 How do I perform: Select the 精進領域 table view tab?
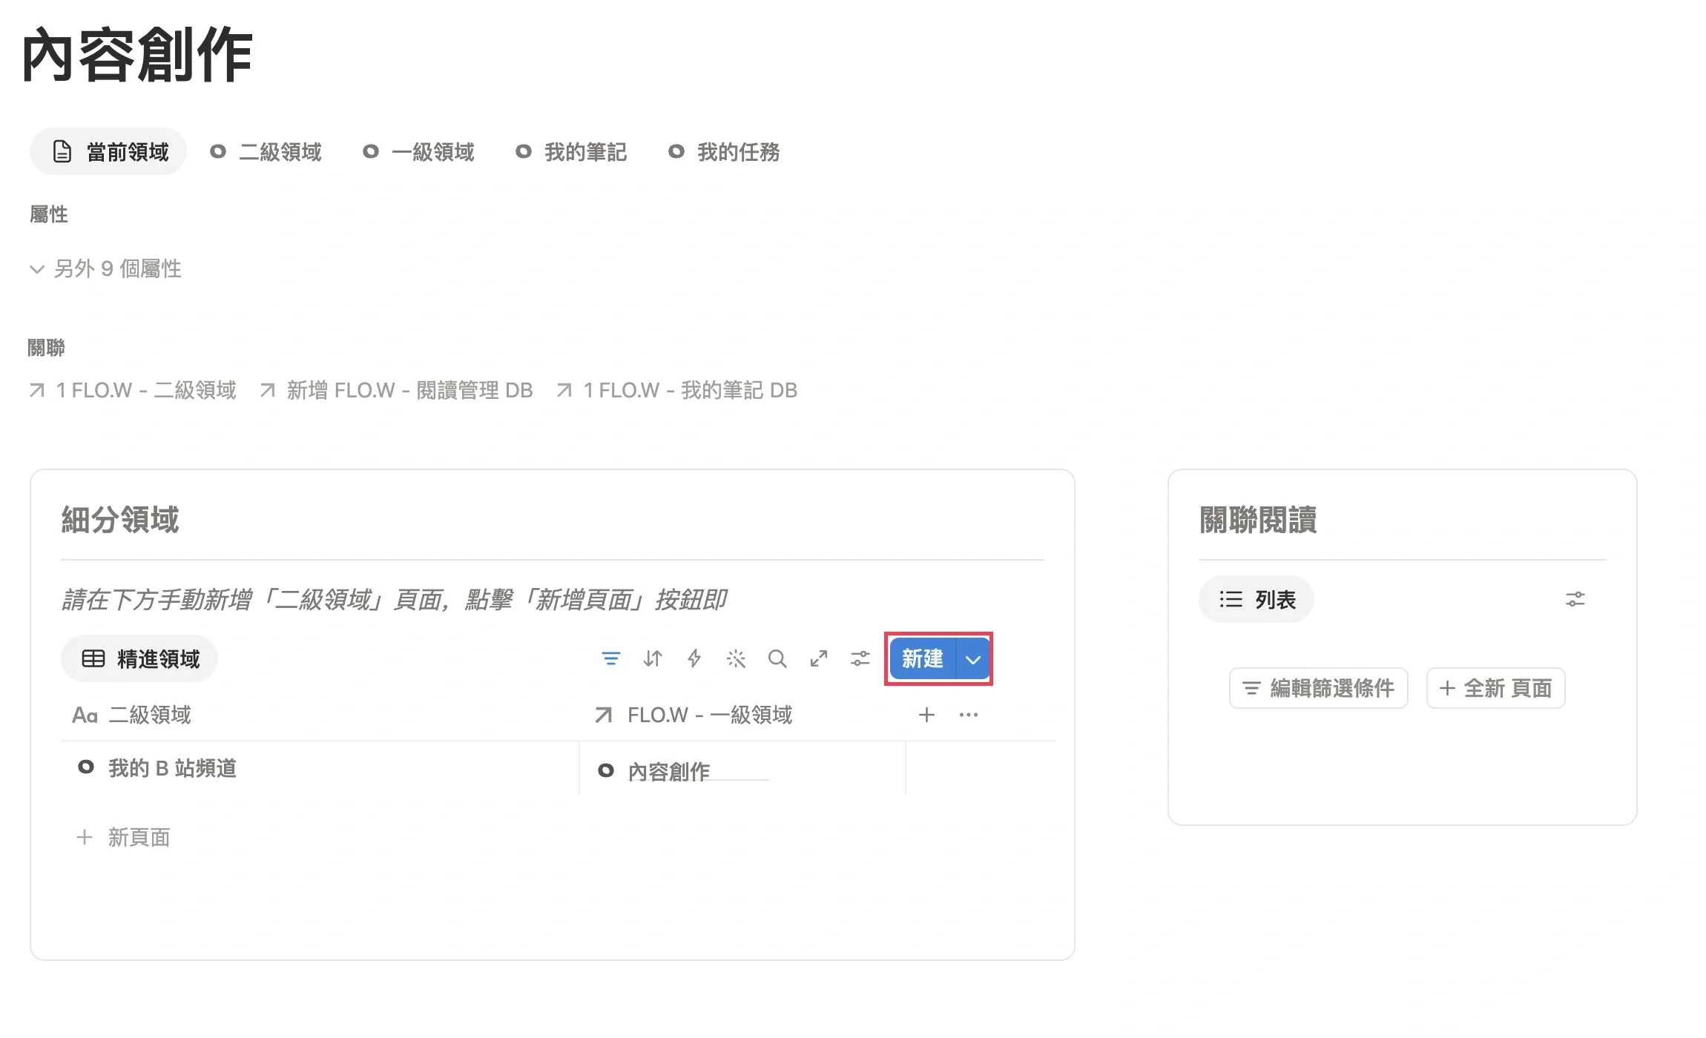(x=139, y=658)
